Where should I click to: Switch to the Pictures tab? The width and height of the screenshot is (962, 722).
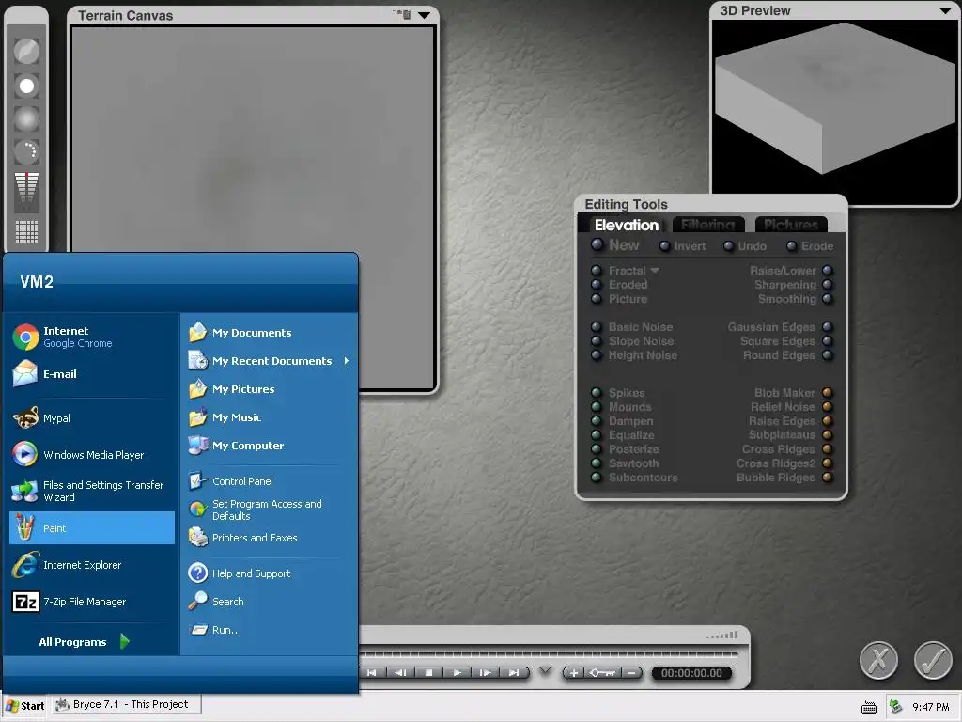point(791,225)
